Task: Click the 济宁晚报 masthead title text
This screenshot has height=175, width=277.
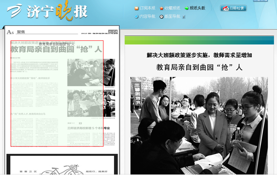Action: coord(57,11)
